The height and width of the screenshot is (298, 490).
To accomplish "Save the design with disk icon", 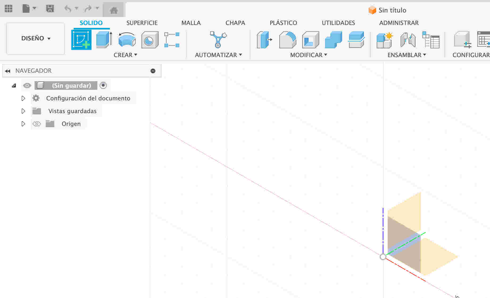I will [50, 8].
